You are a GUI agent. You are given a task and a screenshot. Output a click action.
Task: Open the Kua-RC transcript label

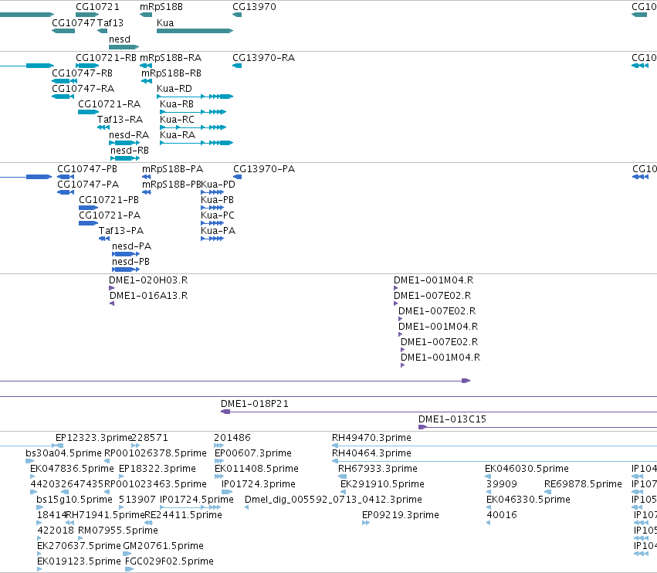tap(177, 120)
